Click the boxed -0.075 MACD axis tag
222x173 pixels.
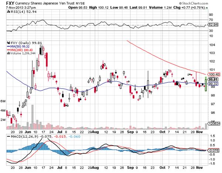click(214, 150)
